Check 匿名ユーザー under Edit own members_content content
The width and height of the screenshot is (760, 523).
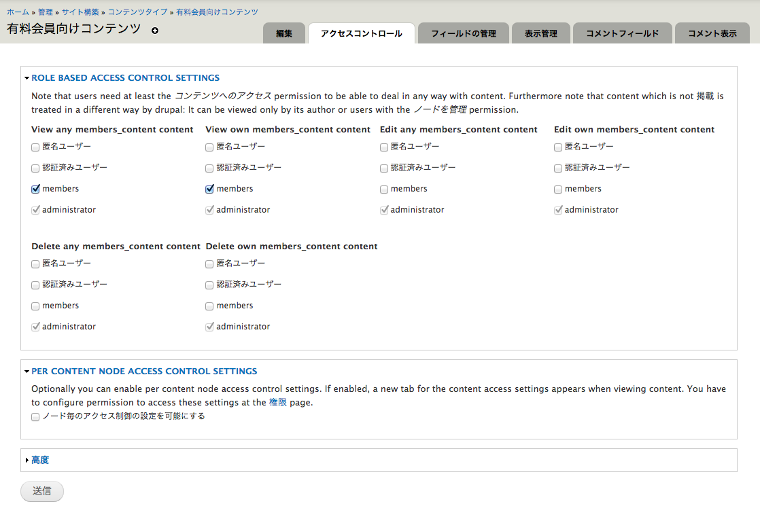(x=558, y=147)
